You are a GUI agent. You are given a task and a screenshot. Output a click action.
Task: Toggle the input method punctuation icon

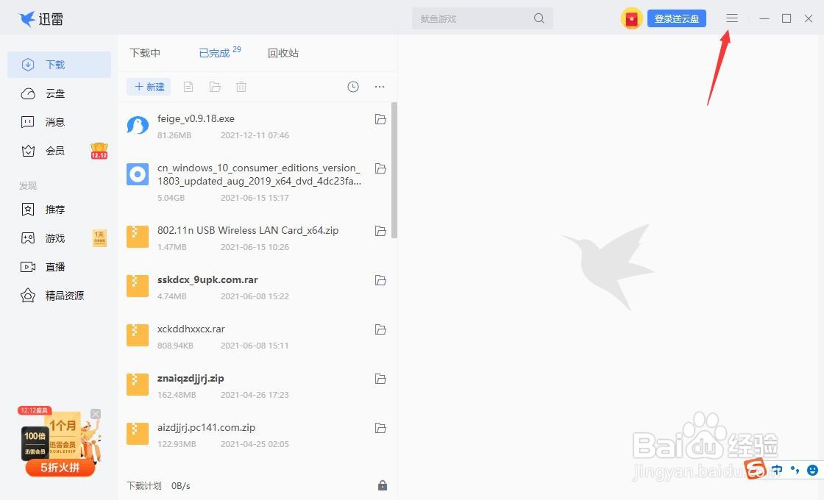click(x=795, y=470)
